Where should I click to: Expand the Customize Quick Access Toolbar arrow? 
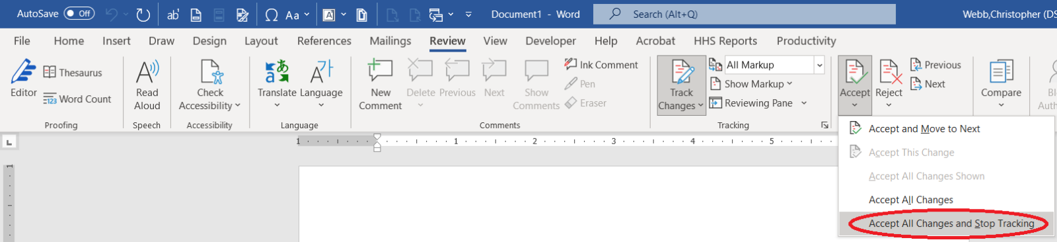tap(468, 14)
